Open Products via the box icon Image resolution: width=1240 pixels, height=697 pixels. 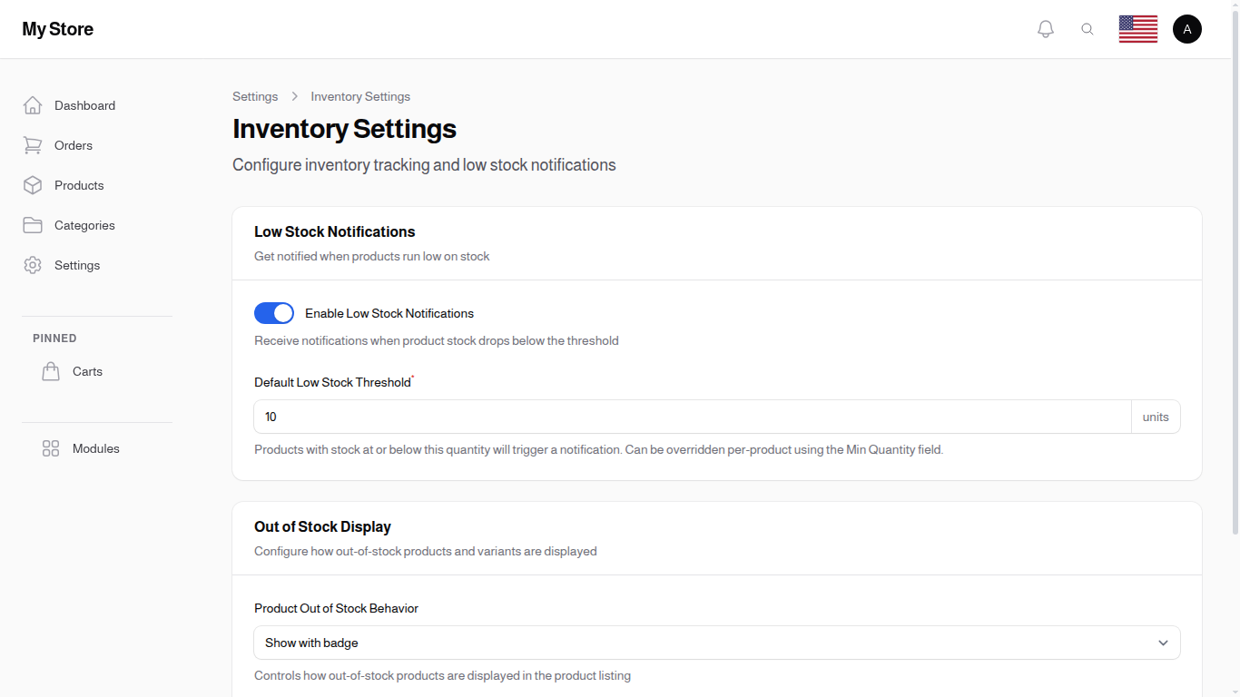point(33,185)
